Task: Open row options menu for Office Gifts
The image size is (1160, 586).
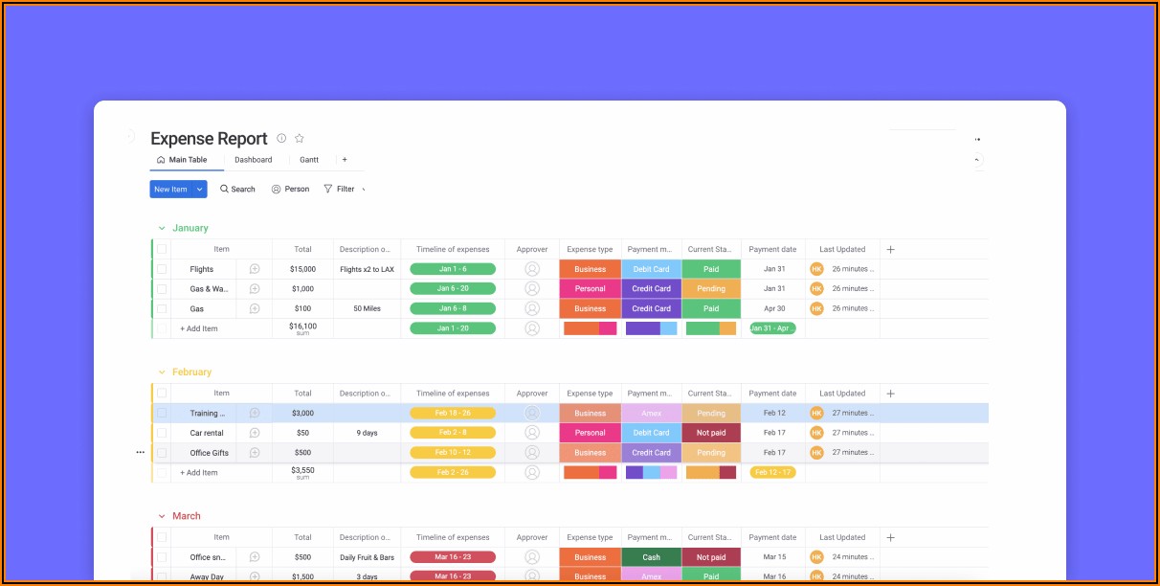Action: click(x=141, y=453)
